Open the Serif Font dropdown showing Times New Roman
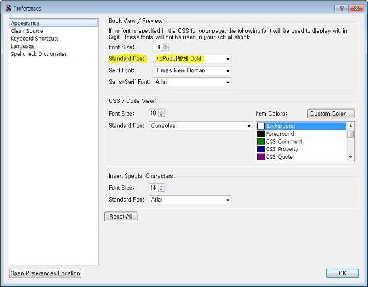Viewport: 368px width, 287px height. pyautogui.click(x=192, y=70)
